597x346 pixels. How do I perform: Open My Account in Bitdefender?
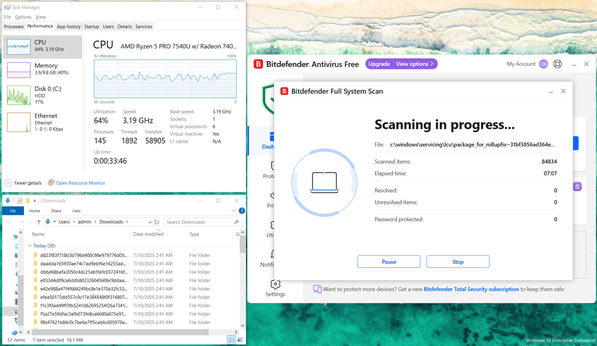pyautogui.click(x=521, y=64)
